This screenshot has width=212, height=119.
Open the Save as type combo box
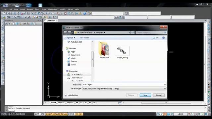[x=124, y=89]
